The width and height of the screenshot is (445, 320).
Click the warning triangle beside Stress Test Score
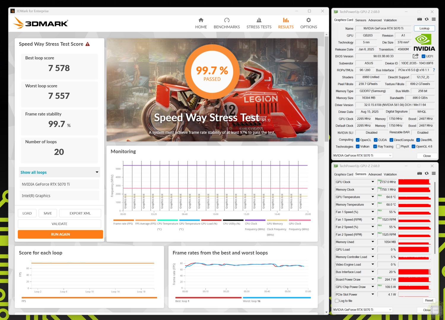pos(88,44)
